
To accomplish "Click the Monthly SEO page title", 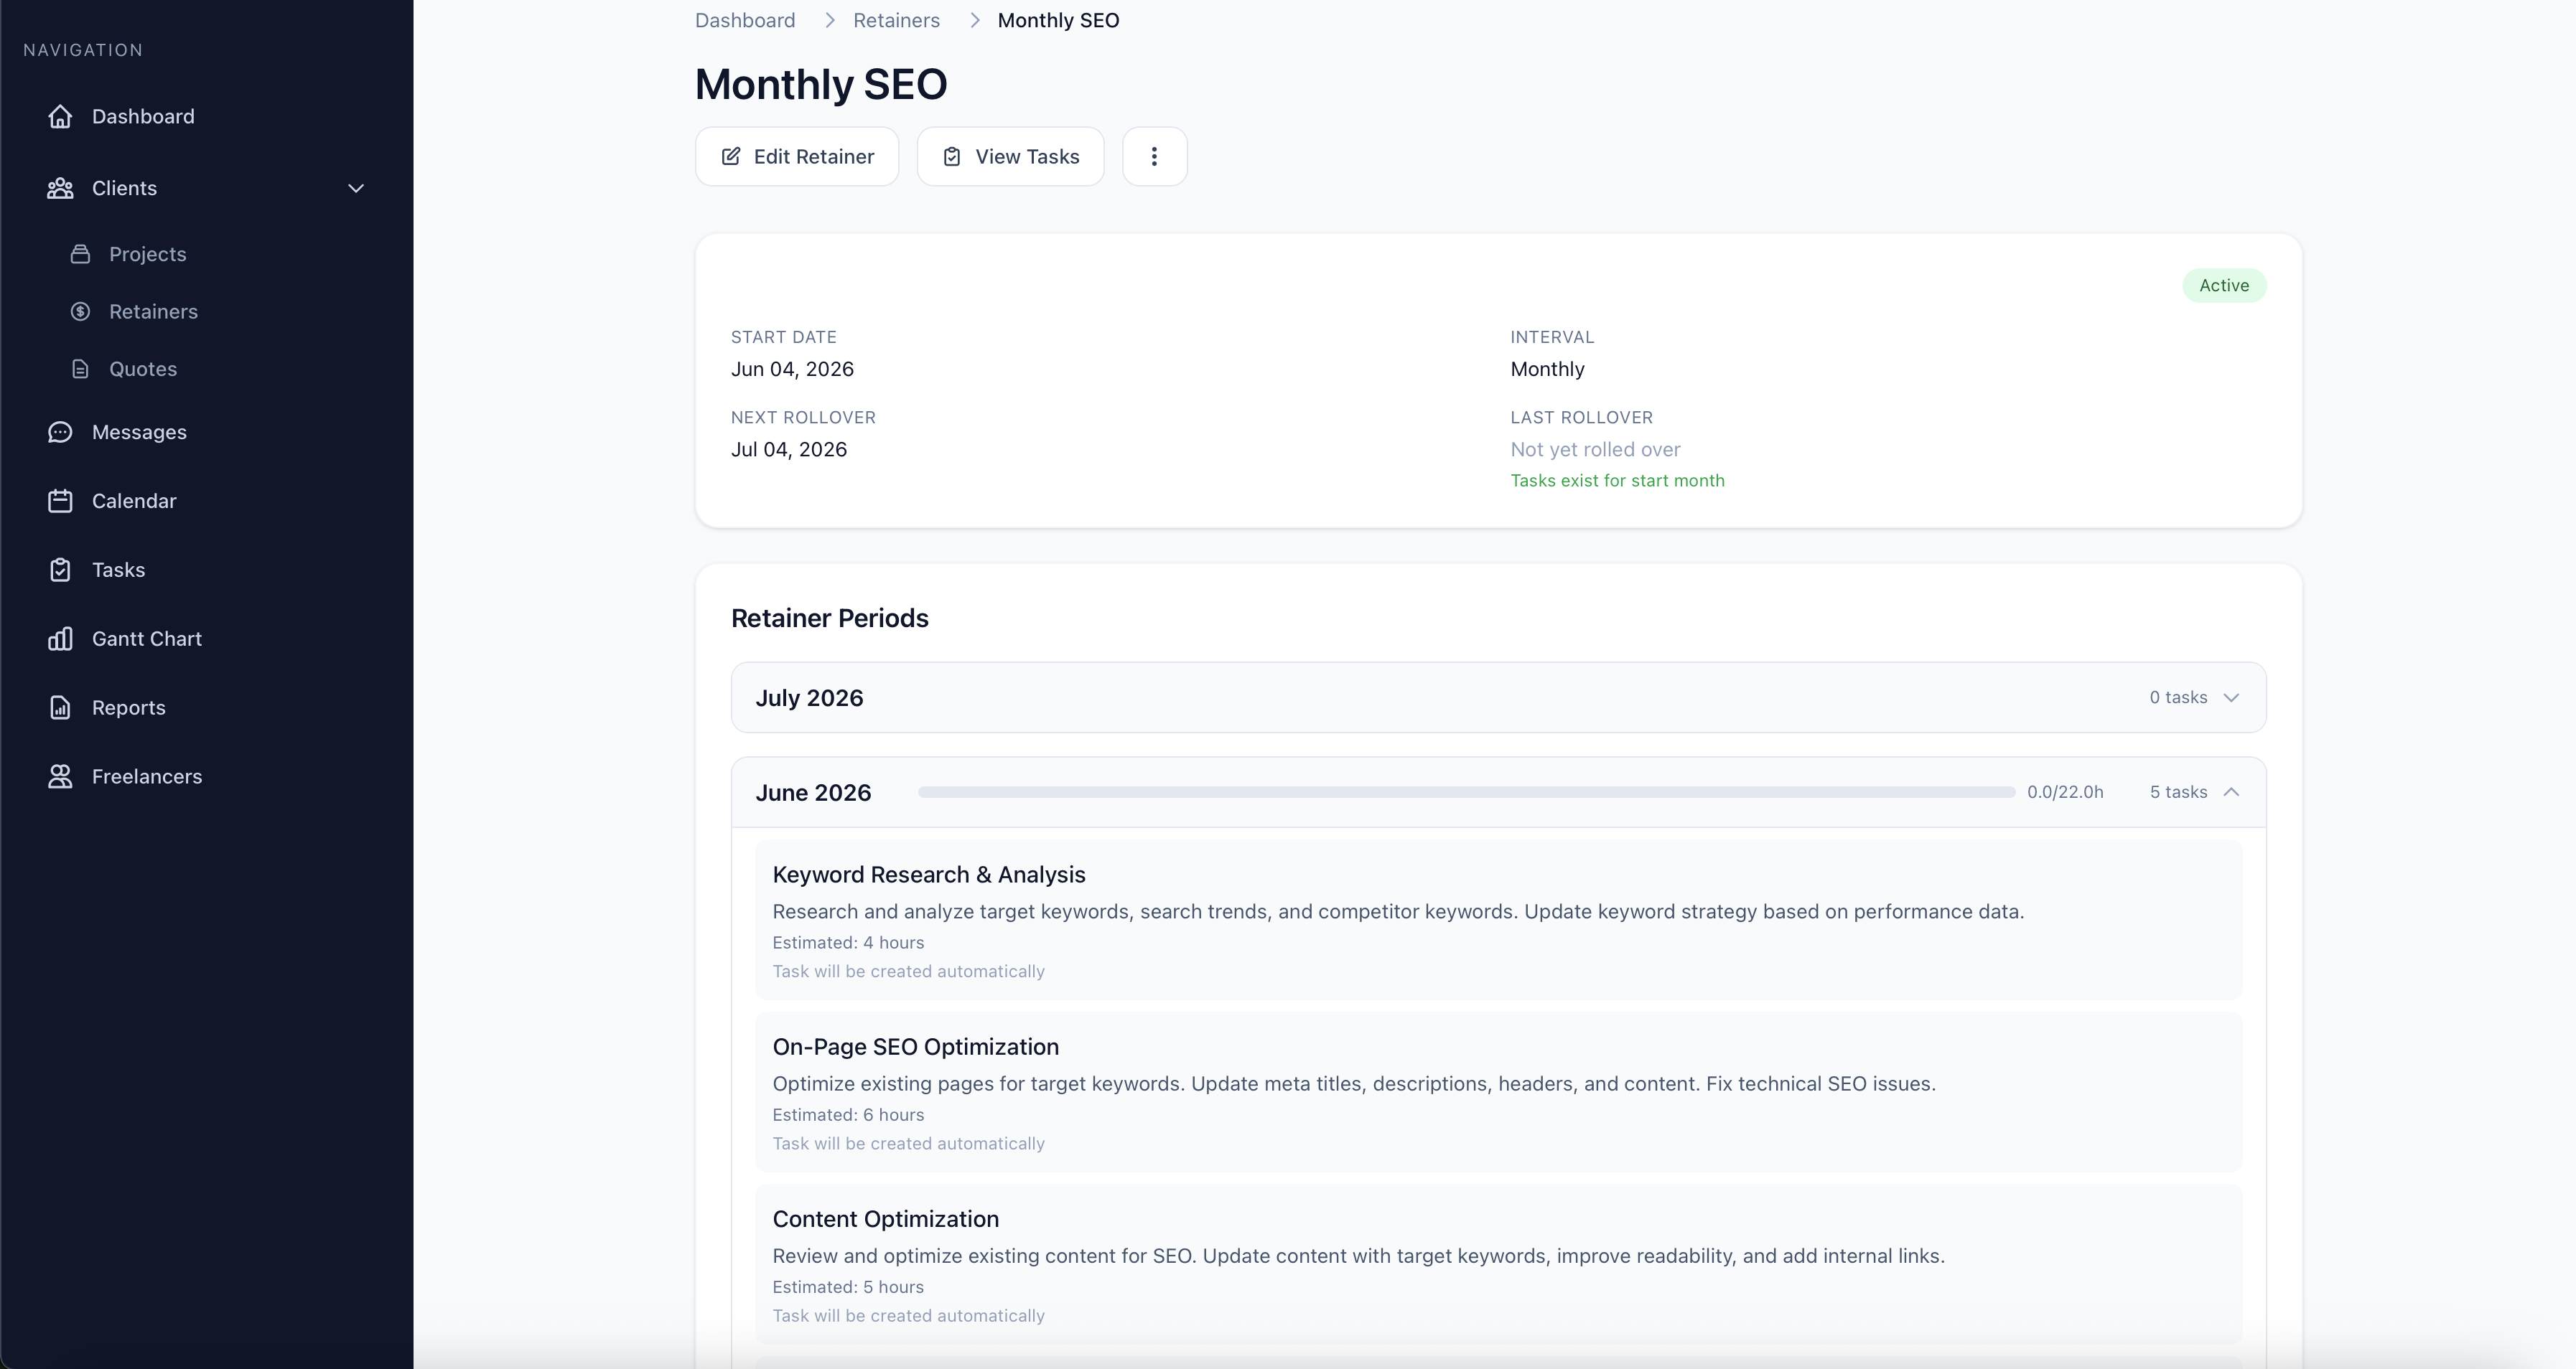I will click(821, 85).
